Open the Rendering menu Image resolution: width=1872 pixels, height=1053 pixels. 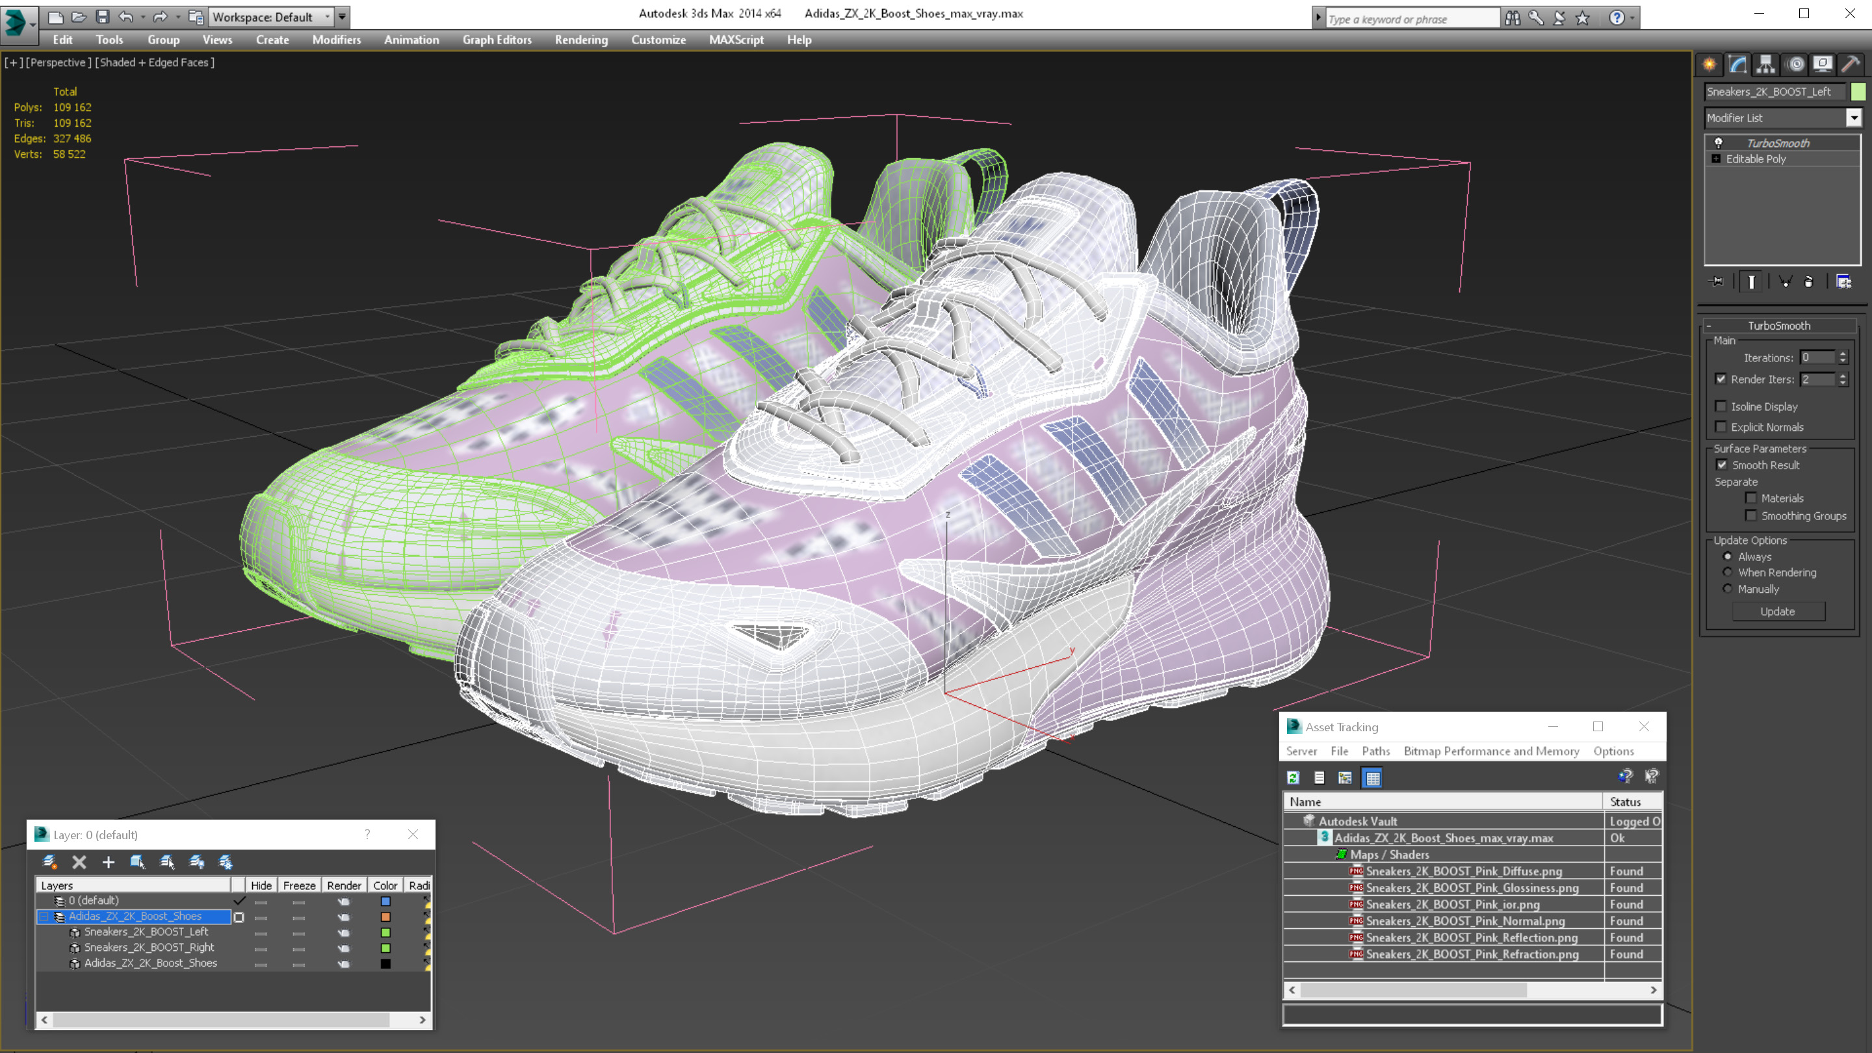point(581,40)
